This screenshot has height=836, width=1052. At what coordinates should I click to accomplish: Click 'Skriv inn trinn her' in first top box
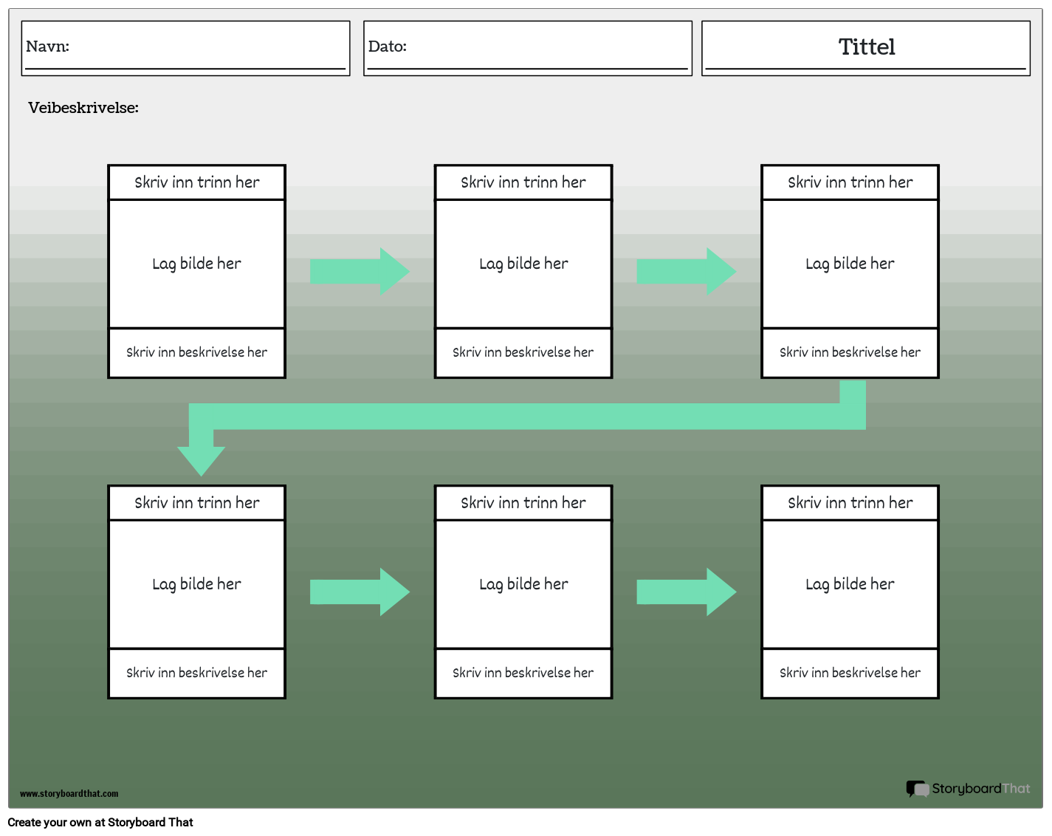click(196, 182)
